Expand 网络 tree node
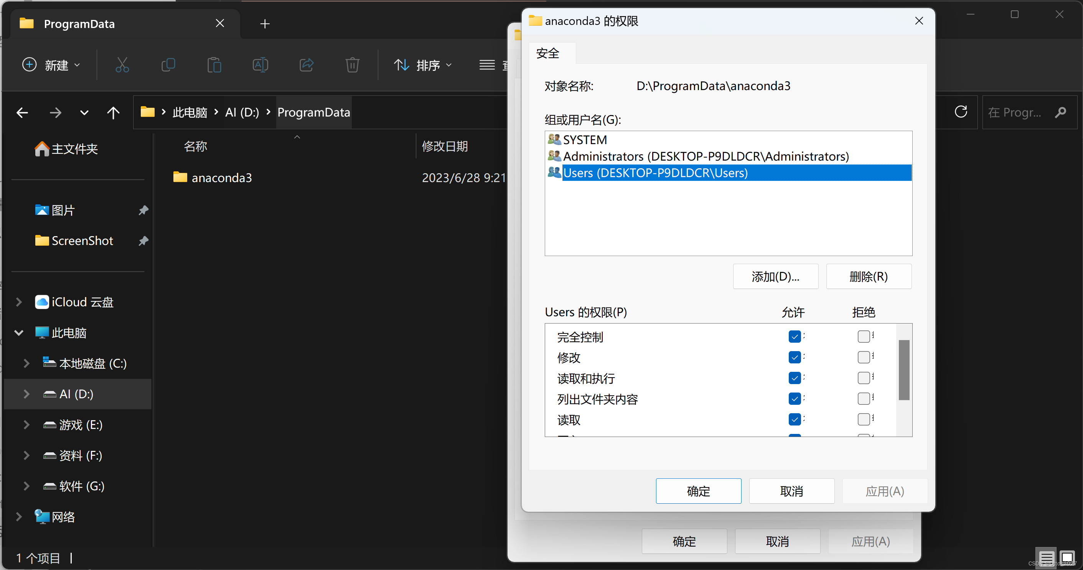Viewport: 1083px width, 570px height. tap(19, 517)
